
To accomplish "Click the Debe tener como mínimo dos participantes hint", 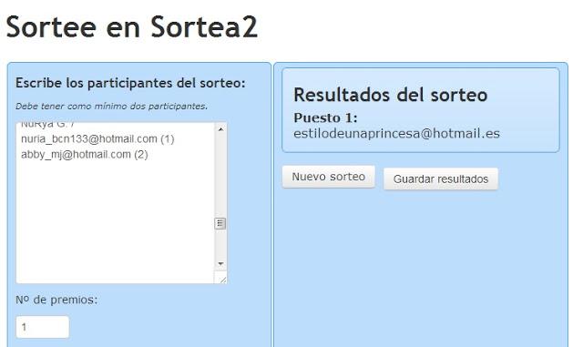I will 111,107.
